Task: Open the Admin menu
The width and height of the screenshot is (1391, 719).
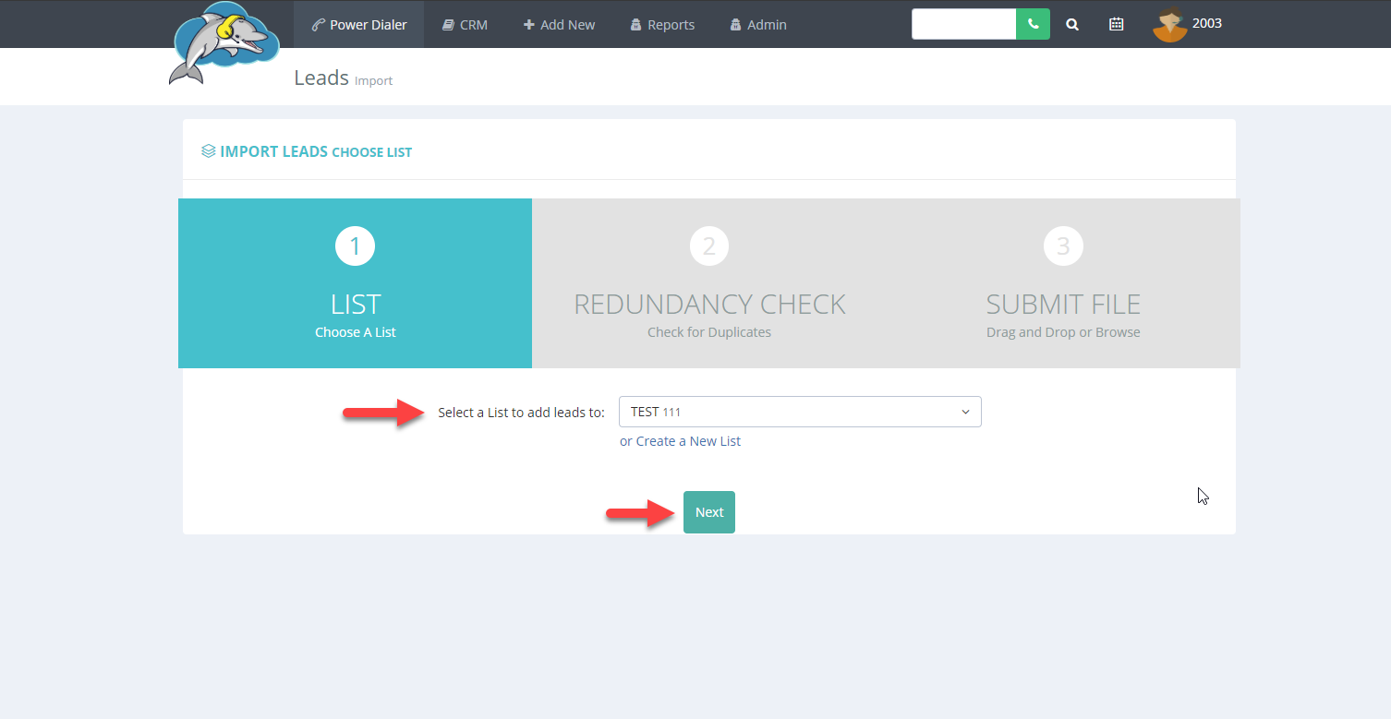Action: (758, 25)
